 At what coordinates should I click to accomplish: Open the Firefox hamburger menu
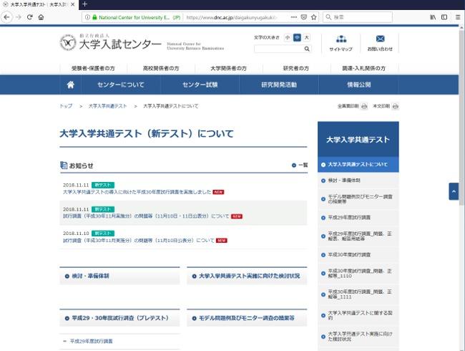pyautogui.click(x=458, y=17)
